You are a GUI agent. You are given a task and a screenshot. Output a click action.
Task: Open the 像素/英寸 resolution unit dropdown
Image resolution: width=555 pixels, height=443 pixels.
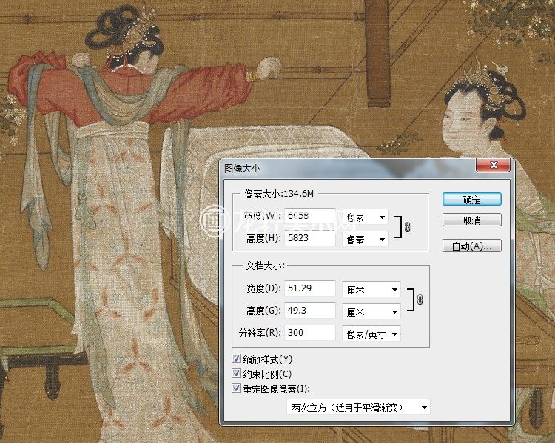[371, 334]
